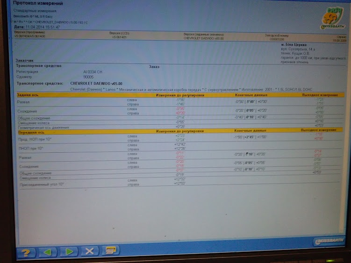351x263 pixels.
Task: Select the caster value '+2°23''
Action: (180, 135)
